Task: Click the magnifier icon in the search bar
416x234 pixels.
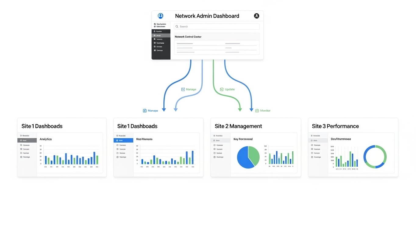Action: coord(177,27)
